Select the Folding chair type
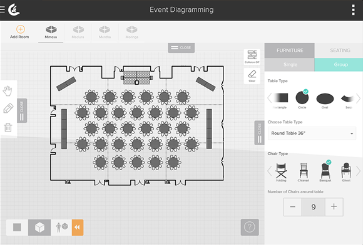Image resolution: width=363 pixels, height=245 pixels. 281,172
